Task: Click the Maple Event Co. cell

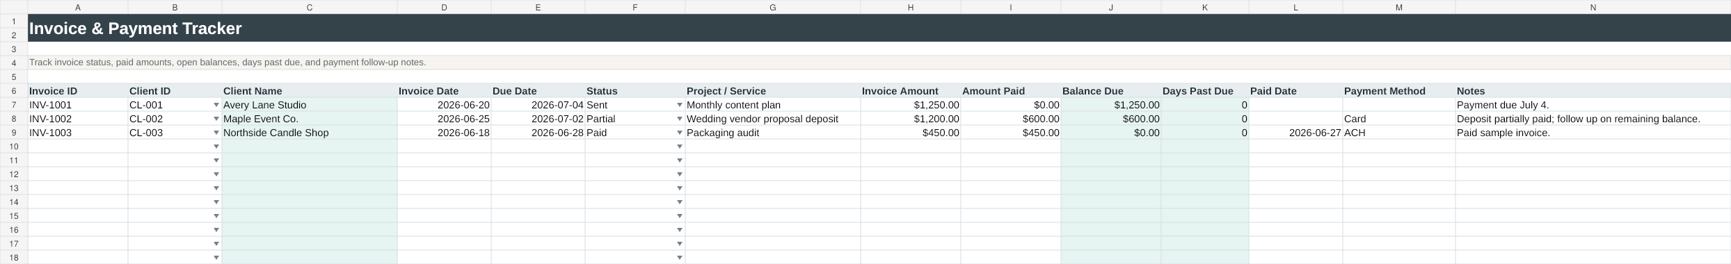Action: point(310,119)
